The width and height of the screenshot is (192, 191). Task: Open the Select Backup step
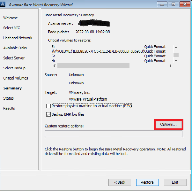click(14, 68)
